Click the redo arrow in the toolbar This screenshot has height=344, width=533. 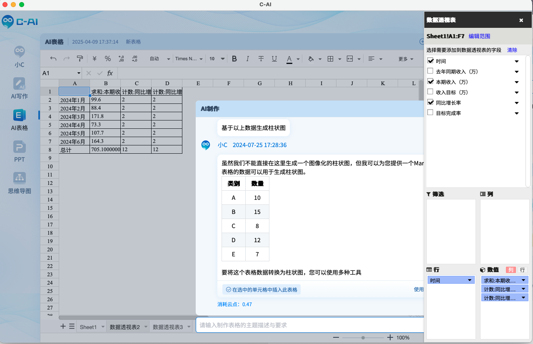tap(67, 59)
